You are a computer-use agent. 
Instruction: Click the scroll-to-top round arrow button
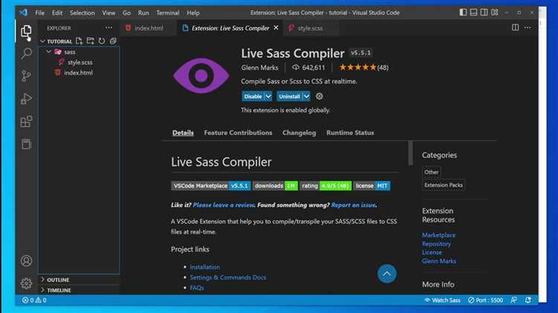387,274
